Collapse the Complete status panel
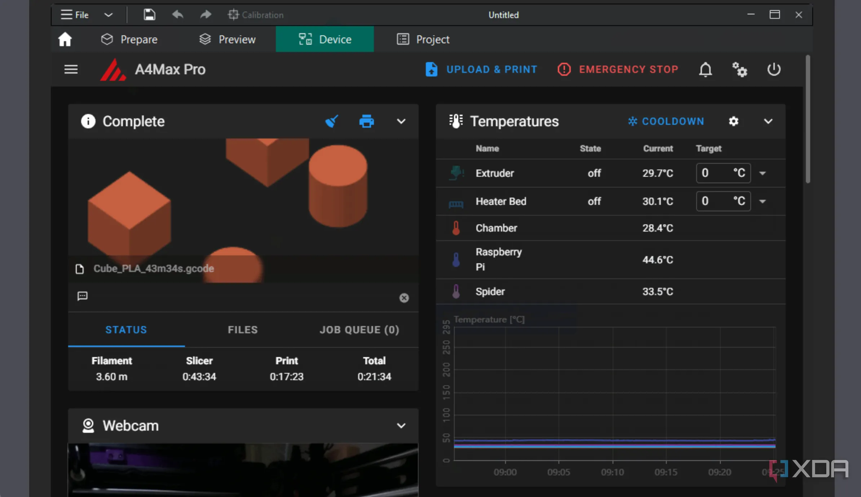Viewport: 861px width, 497px height. [401, 121]
